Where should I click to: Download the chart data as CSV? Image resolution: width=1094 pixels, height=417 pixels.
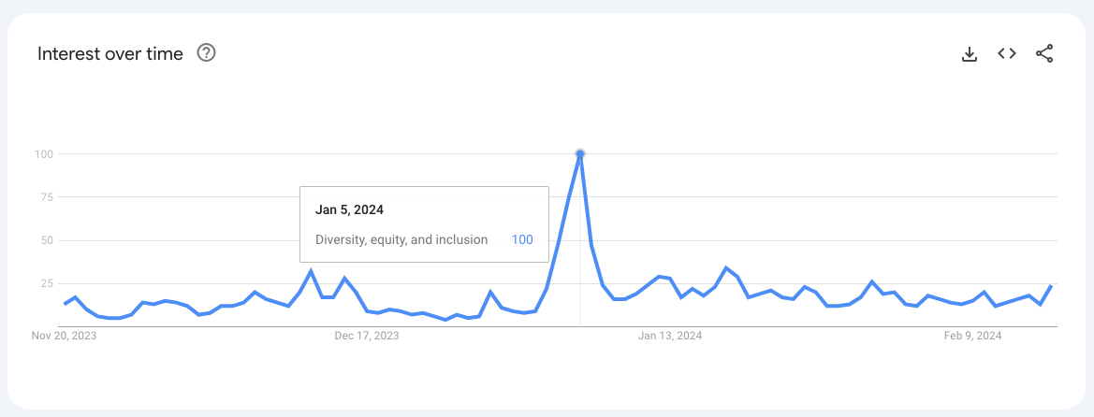pyautogui.click(x=970, y=53)
